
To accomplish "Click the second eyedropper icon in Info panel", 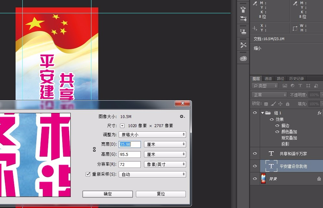I will (x=295, y=3).
